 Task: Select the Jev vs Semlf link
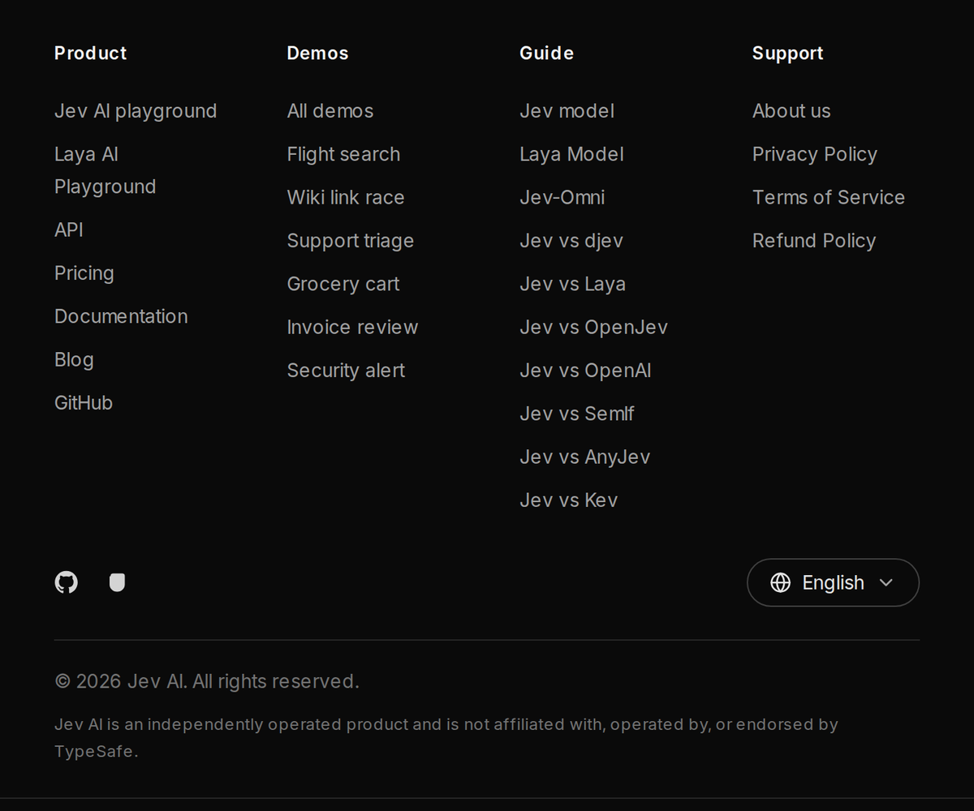coord(577,414)
